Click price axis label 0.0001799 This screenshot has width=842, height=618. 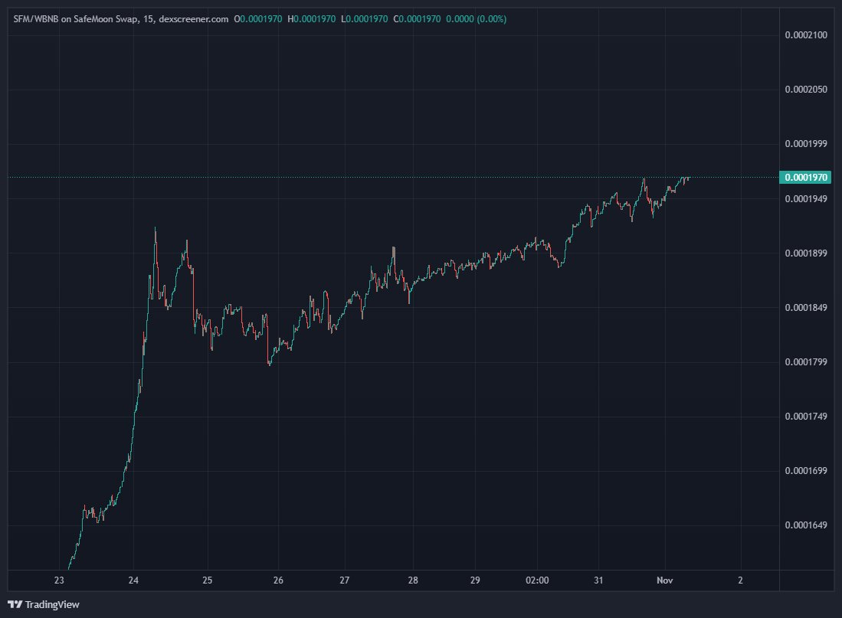(x=806, y=361)
